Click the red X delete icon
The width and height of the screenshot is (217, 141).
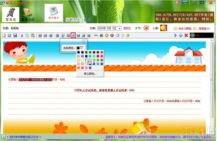point(186,36)
